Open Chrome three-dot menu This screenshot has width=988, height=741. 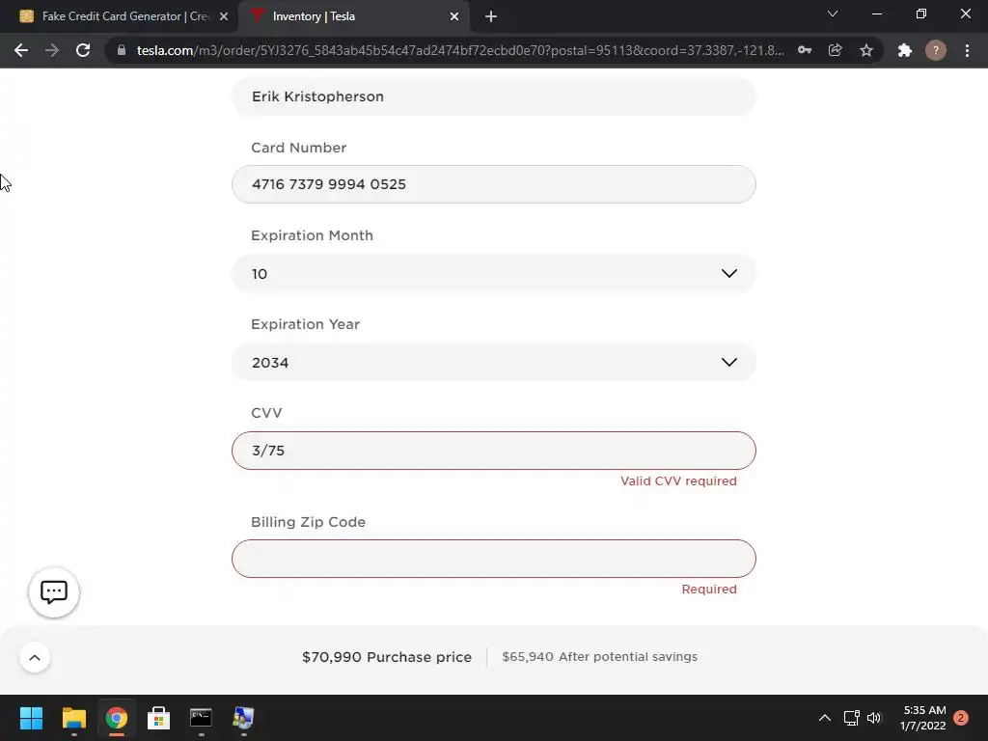[x=967, y=50]
